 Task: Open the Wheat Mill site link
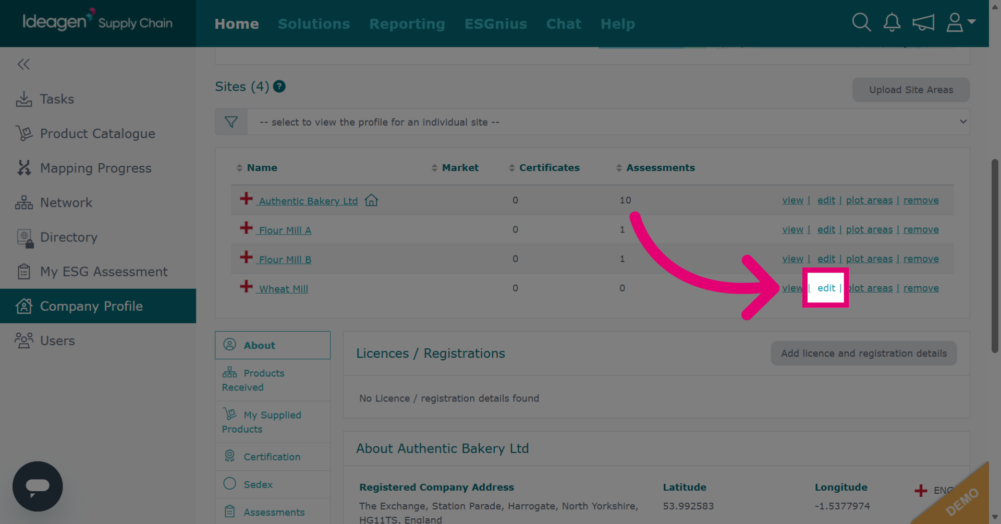(283, 289)
